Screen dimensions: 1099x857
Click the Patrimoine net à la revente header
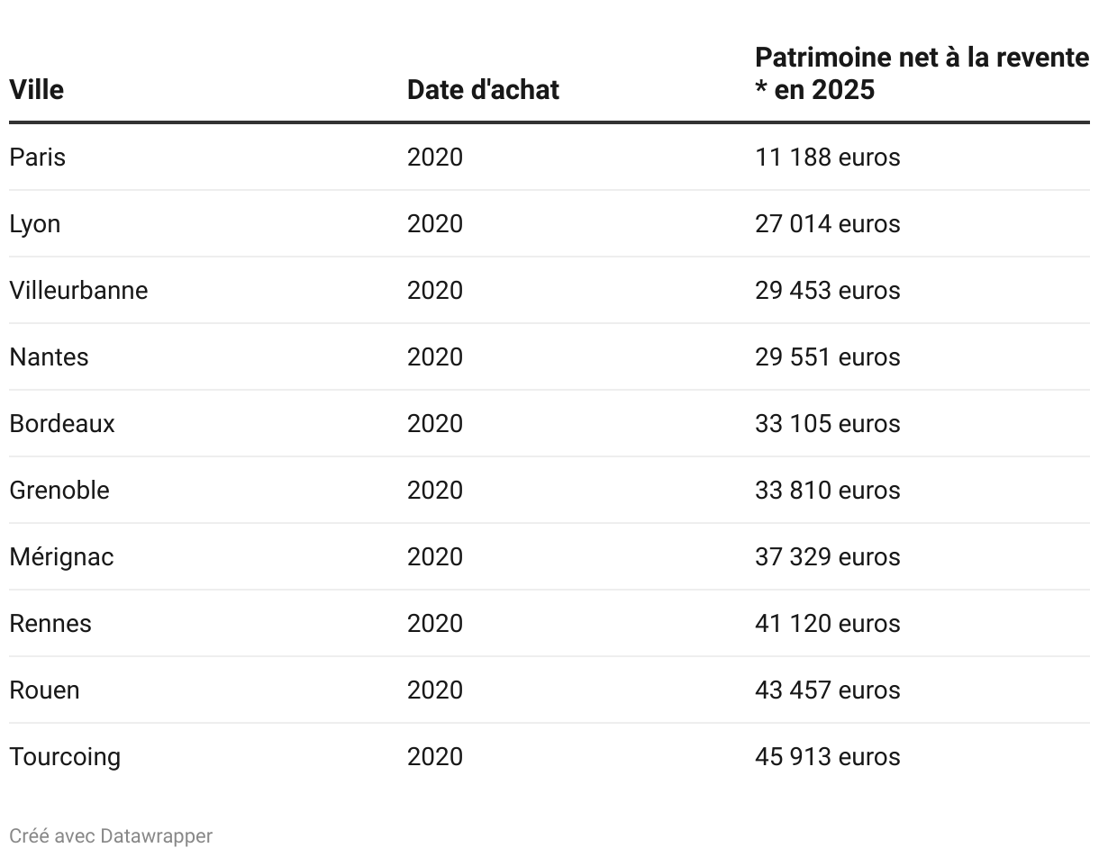[x=922, y=74]
